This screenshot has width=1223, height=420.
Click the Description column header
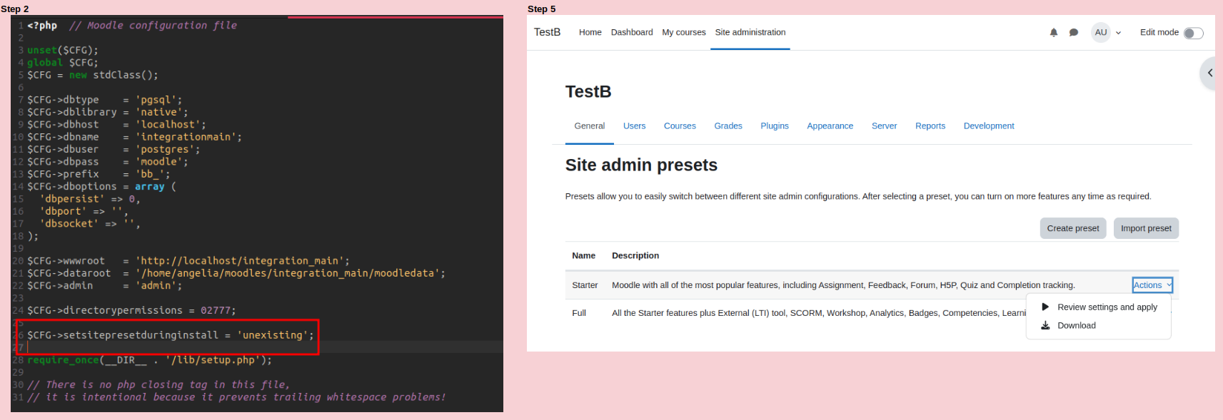coord(635,255)
